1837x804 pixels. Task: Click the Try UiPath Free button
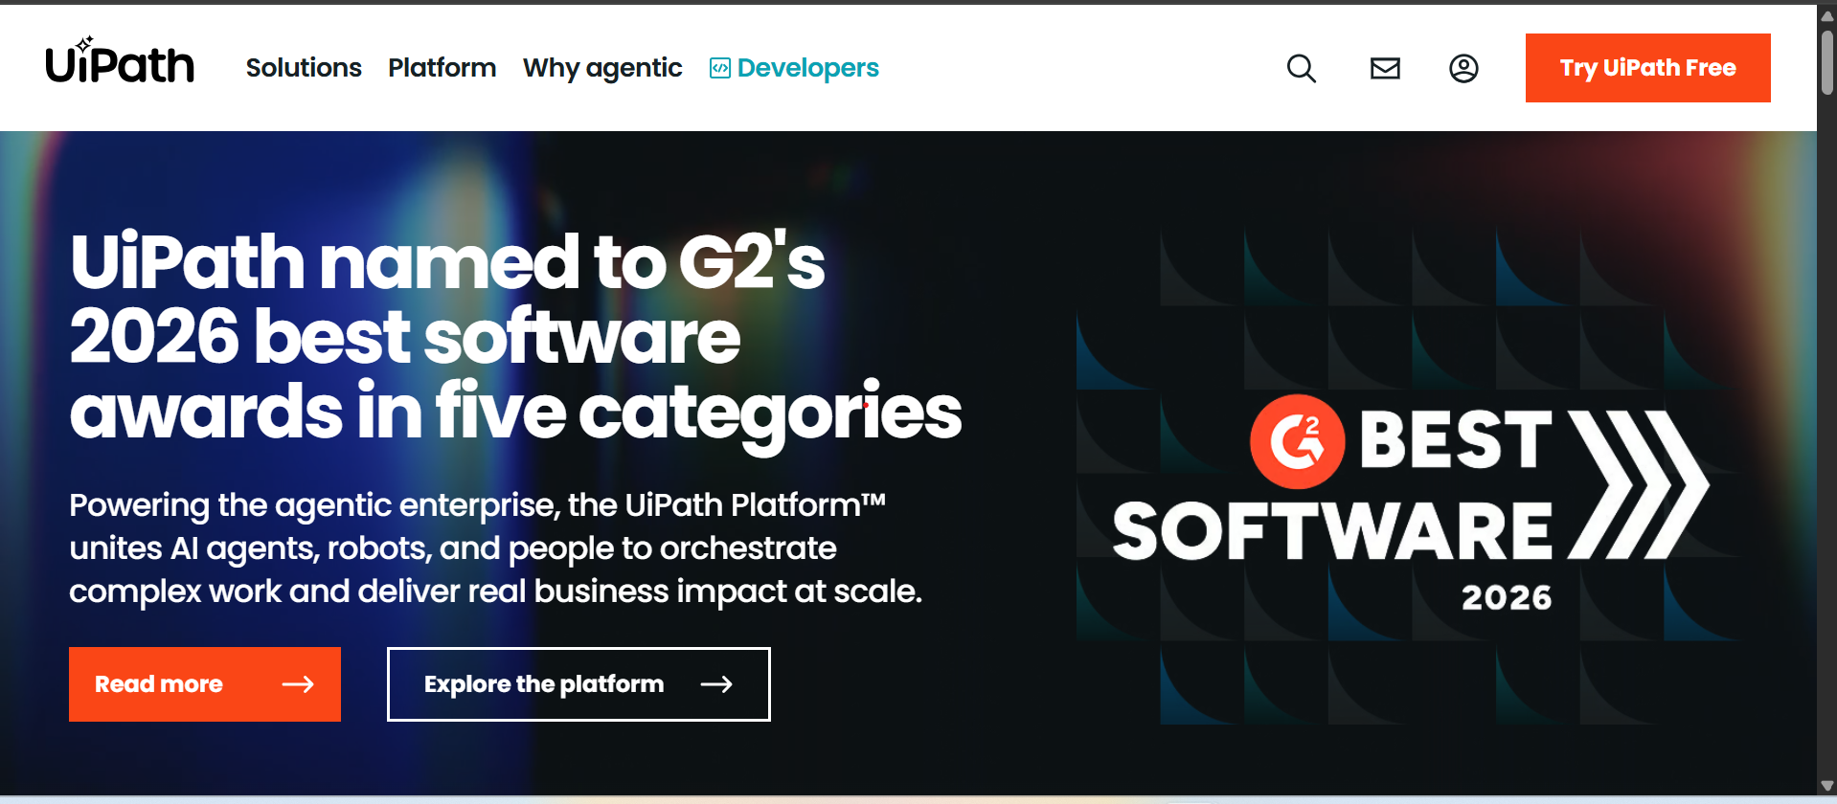1647,68
